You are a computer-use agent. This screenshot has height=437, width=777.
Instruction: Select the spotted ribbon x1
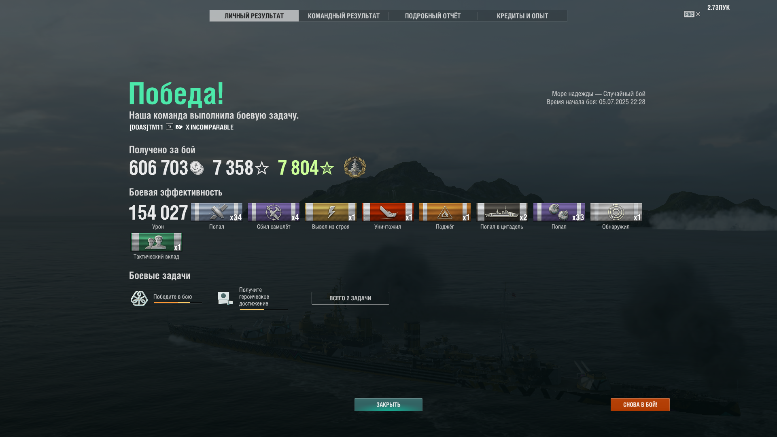pyautogui.click(x=616, y=212)
